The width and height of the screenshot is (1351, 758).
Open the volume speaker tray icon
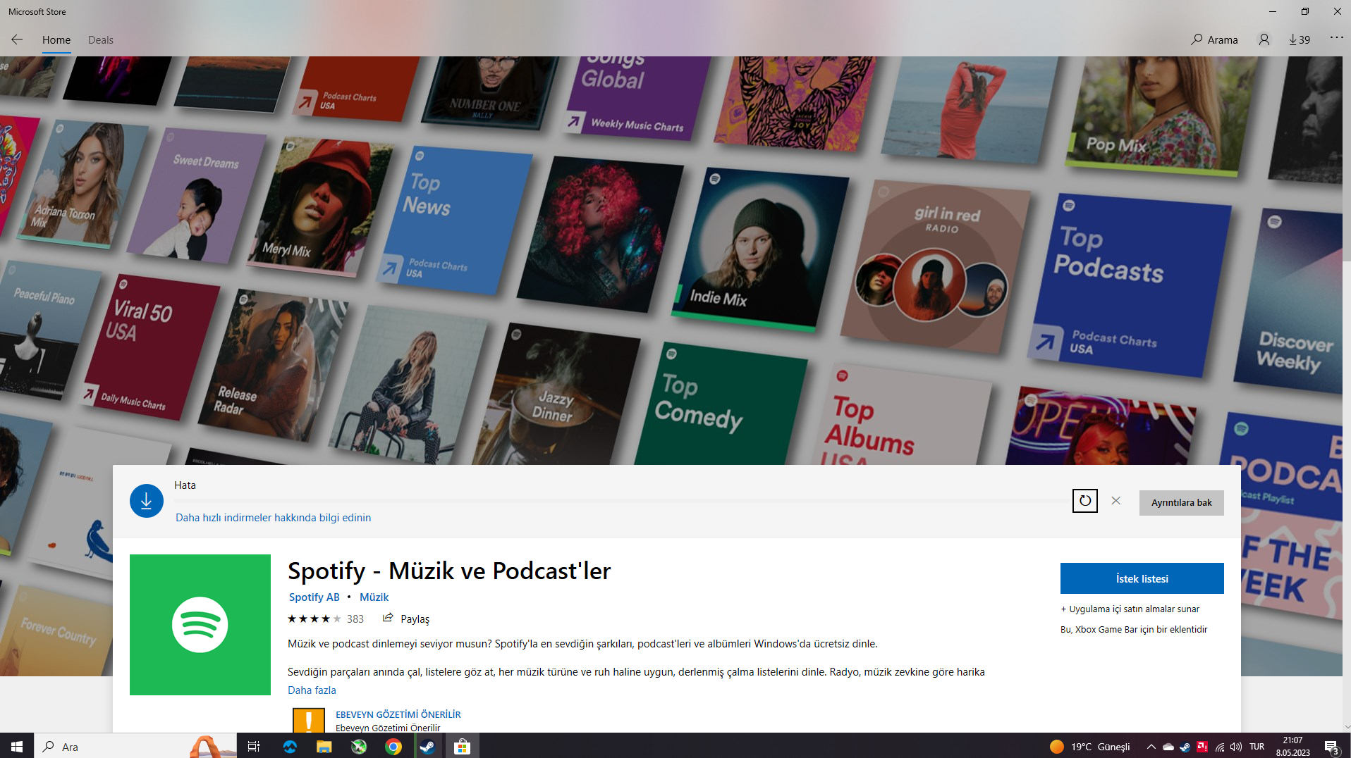1236,747
